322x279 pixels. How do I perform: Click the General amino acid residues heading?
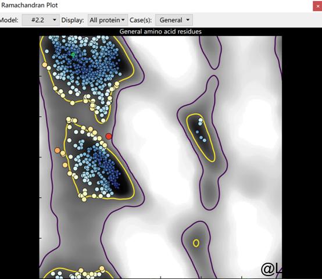tap(160, 31)
